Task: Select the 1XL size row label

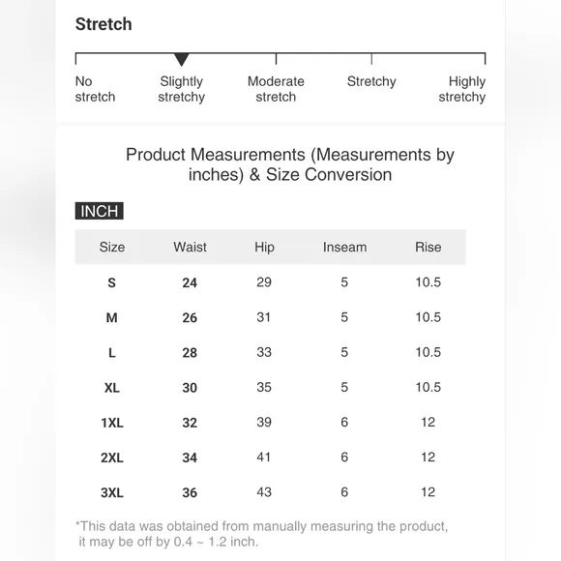Action: coord(112,423)
